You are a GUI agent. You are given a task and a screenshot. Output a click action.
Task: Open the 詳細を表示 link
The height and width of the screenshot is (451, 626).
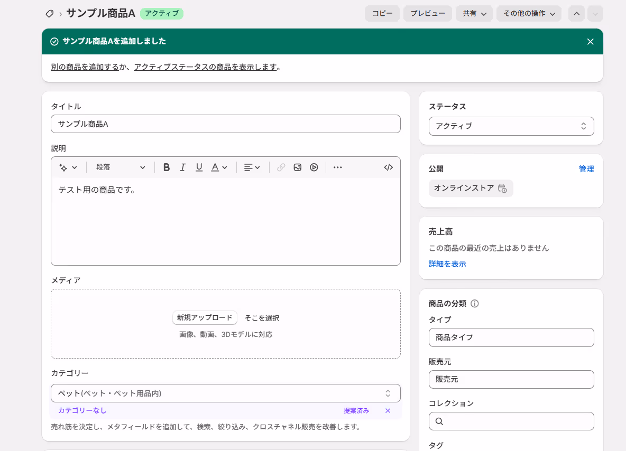tap(447, 264)
